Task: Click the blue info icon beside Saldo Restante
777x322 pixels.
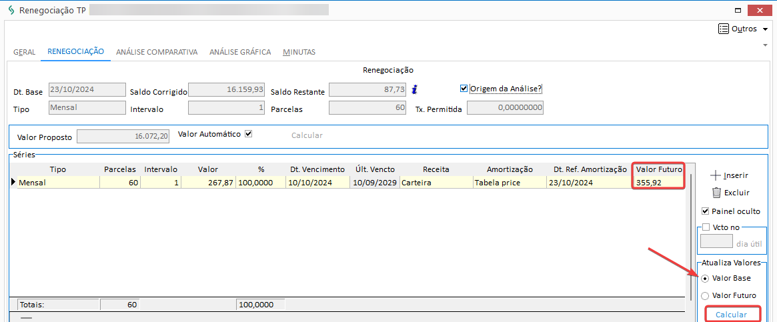Action: (414, 89)
